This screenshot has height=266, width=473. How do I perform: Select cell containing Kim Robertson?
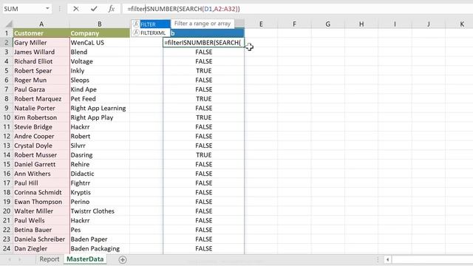(41, 117)
